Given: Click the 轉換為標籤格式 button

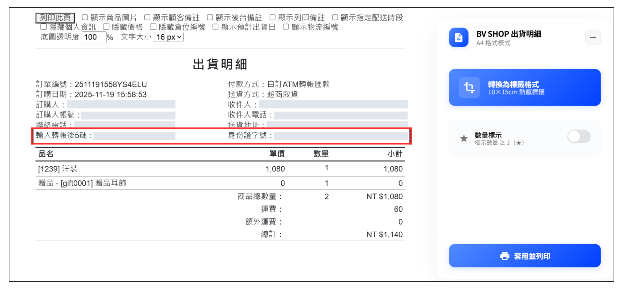Looking at the screenshot, I should pyautogui.click(x=525, y=87).
